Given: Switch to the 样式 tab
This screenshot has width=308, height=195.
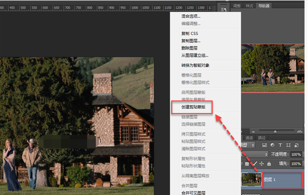Looking at the screenshot, I should coord(250,6).
